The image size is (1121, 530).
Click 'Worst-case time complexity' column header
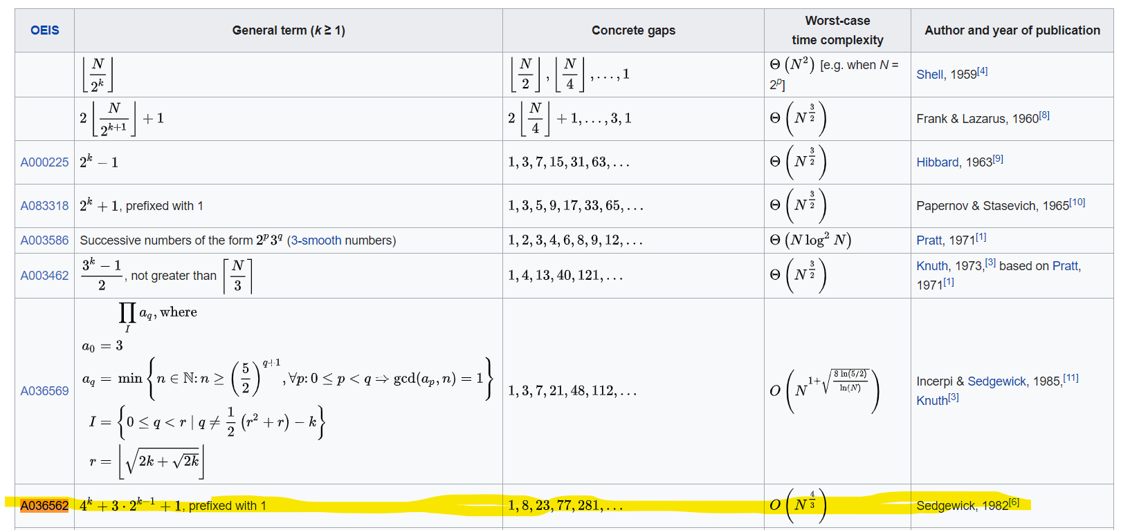pos(837,30)
